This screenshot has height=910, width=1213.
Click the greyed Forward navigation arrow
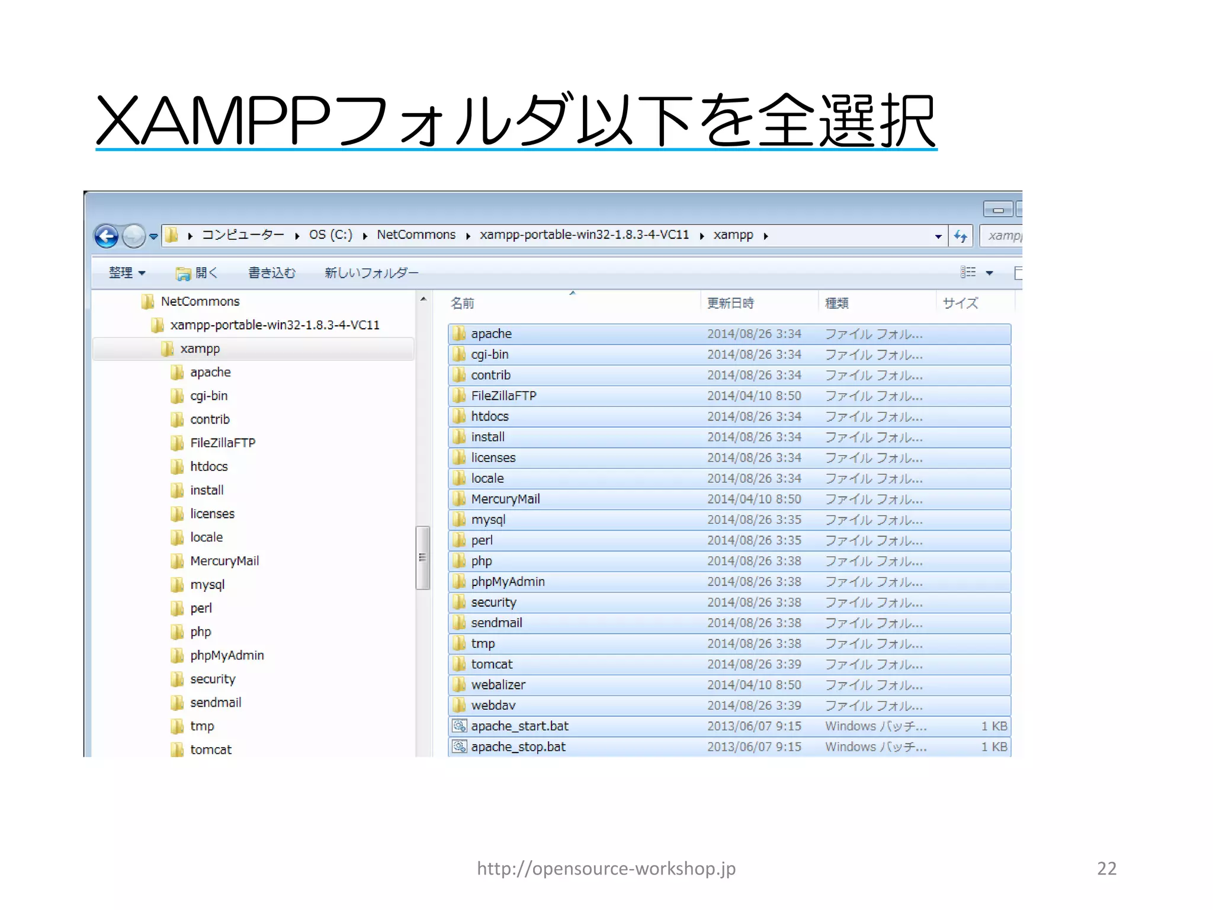point(134,236)
